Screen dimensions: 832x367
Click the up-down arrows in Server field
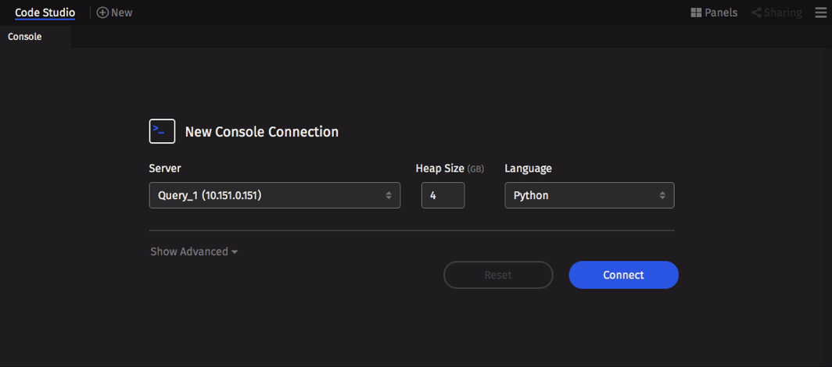pos(389,195)
